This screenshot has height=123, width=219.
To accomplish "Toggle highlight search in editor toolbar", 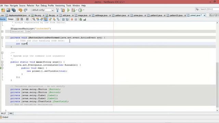I will click(x=46, y=19).
